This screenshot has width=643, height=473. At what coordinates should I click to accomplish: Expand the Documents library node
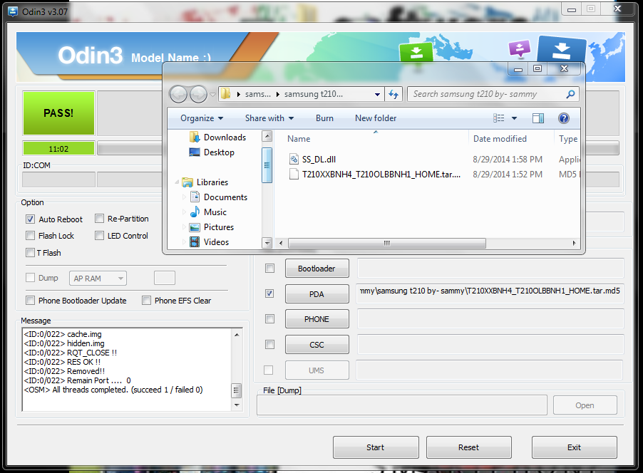pyautogui.click(x=184, y=197)
